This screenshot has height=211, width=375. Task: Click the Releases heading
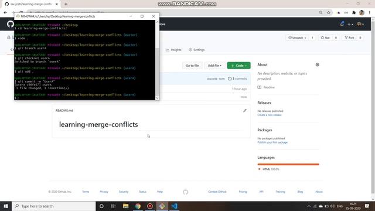pyautogui.click(x=264, y=103)
